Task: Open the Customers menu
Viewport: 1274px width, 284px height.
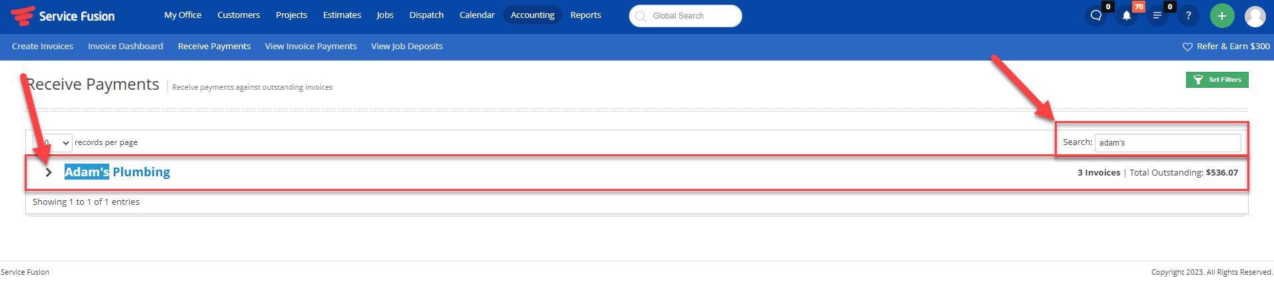Action: point(239,15)
